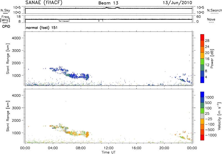Click the 16 label on Power colorbar
Screen dimensions: 222x154
207,59
